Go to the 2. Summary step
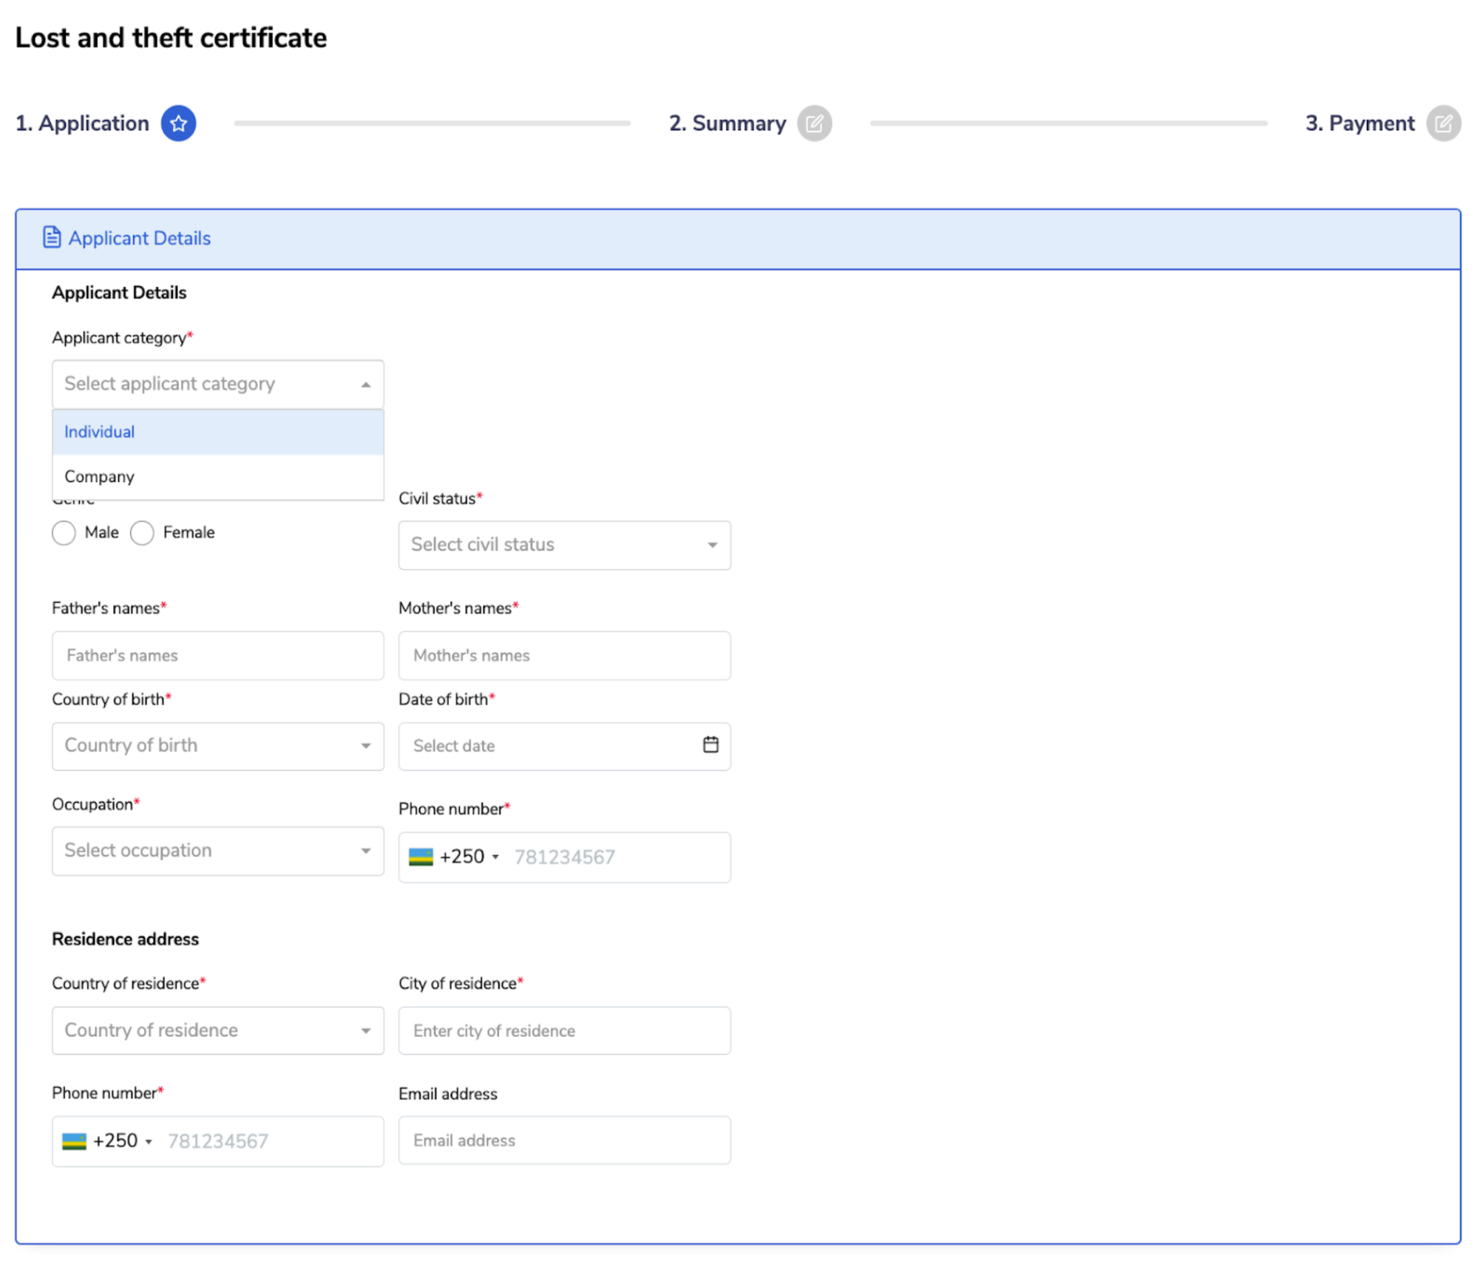Viewport: 1477px width, 1266px height. coord(727,123)
